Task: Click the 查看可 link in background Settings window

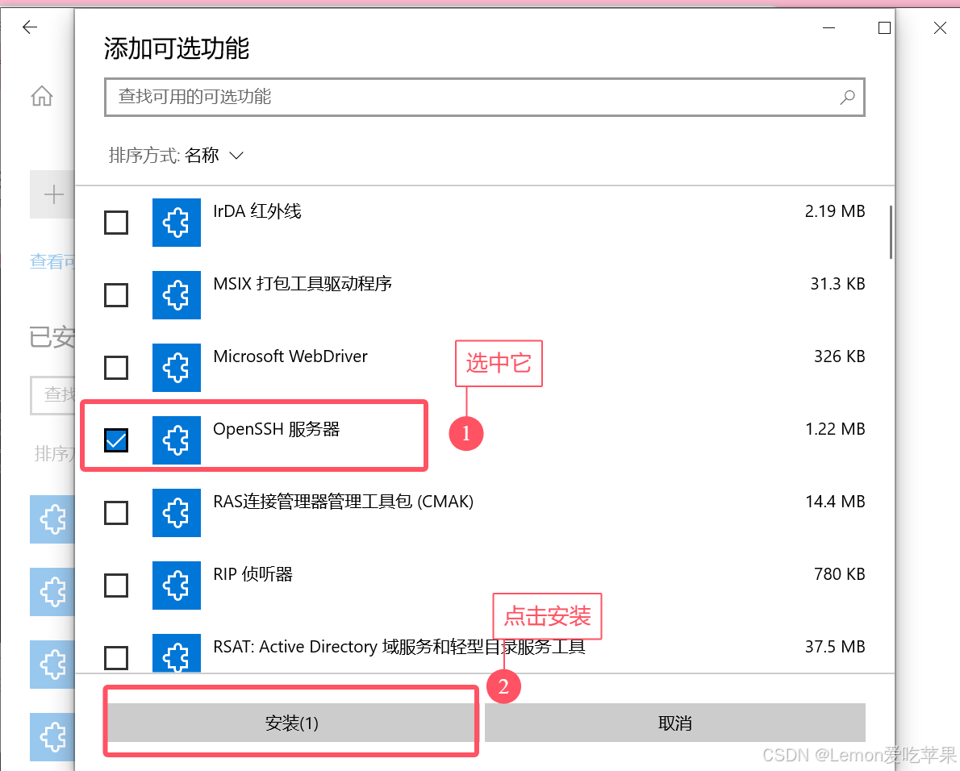Action: 52,261
